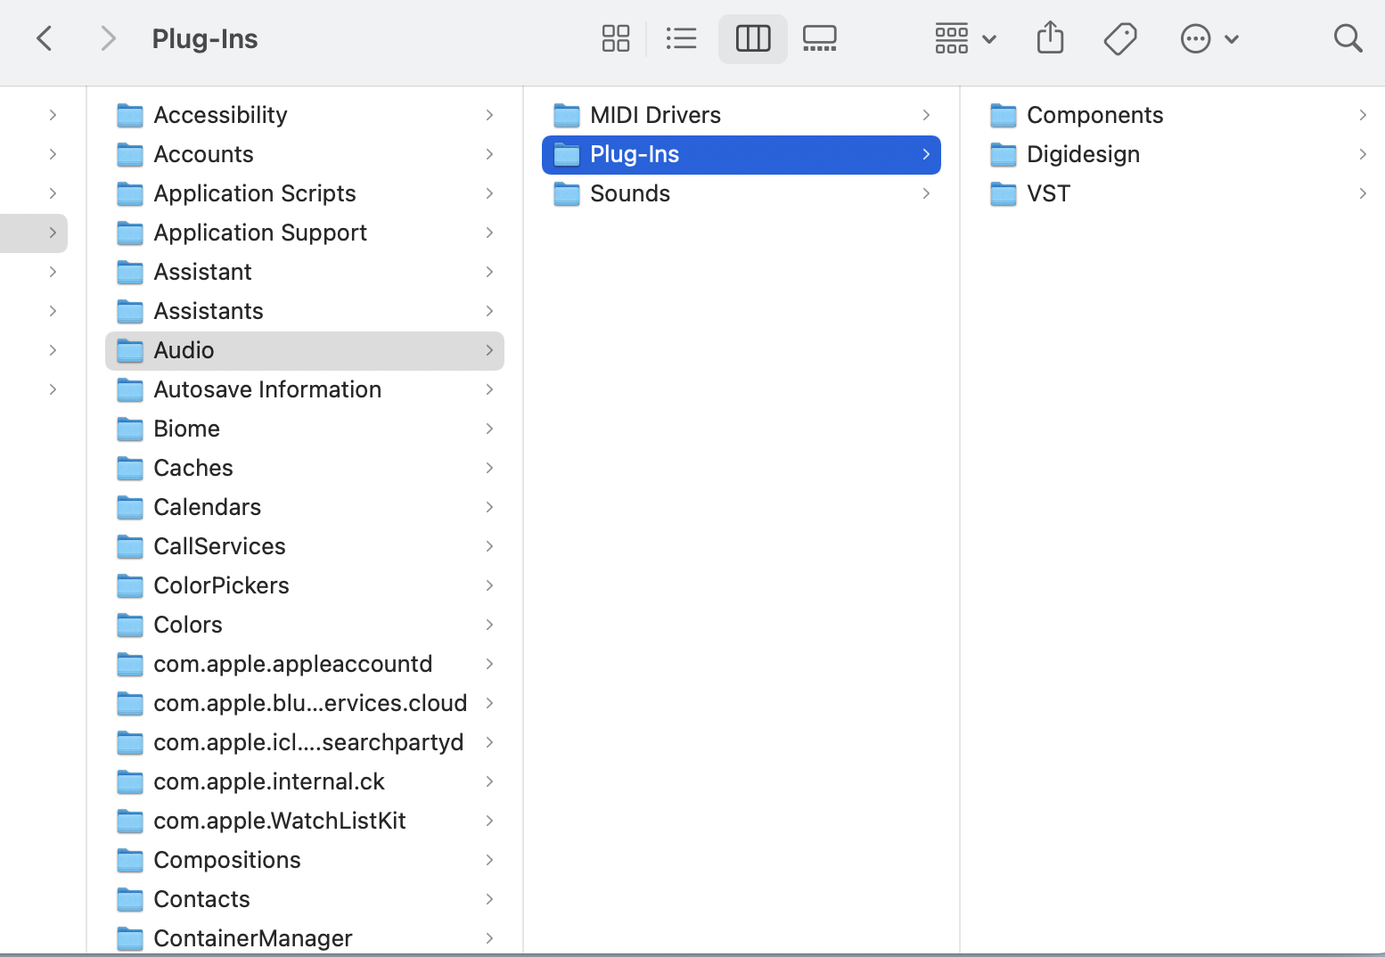Click the Caches folder icon
The width and height of the screenshot is (1385, 957).
(130, 468)
